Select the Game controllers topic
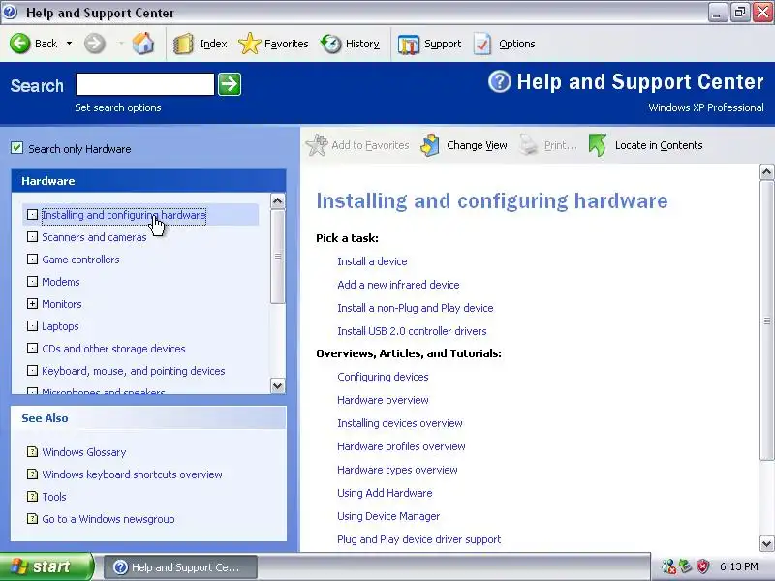Image resolution: width=775 pixels, height=581 pixels. [x=80, y=260]
